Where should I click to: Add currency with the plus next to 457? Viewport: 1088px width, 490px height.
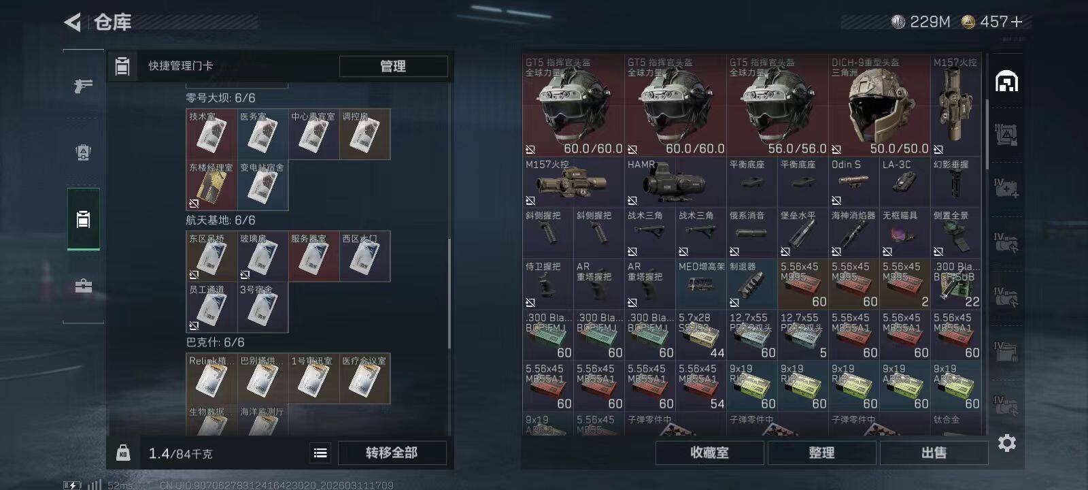[1017, 22]
